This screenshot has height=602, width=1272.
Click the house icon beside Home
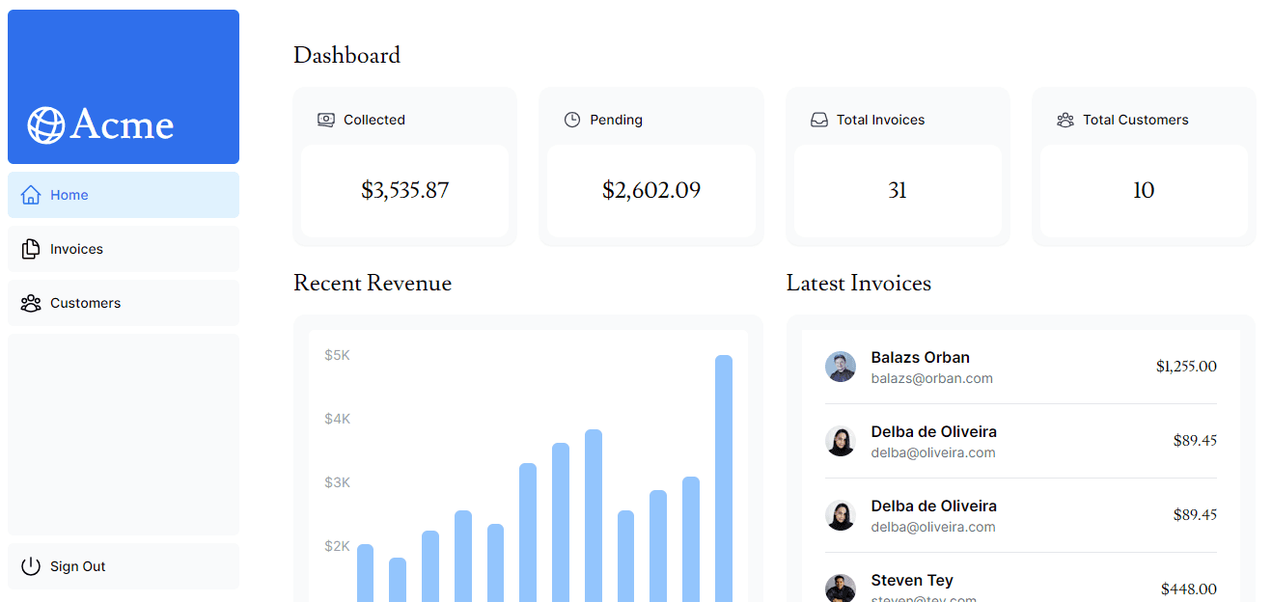pos(31,195)
